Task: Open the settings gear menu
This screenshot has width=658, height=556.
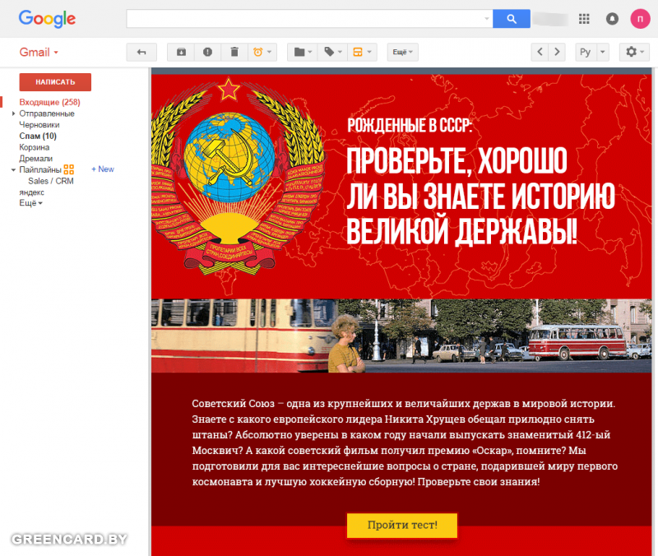Action: tap(634, 52)
